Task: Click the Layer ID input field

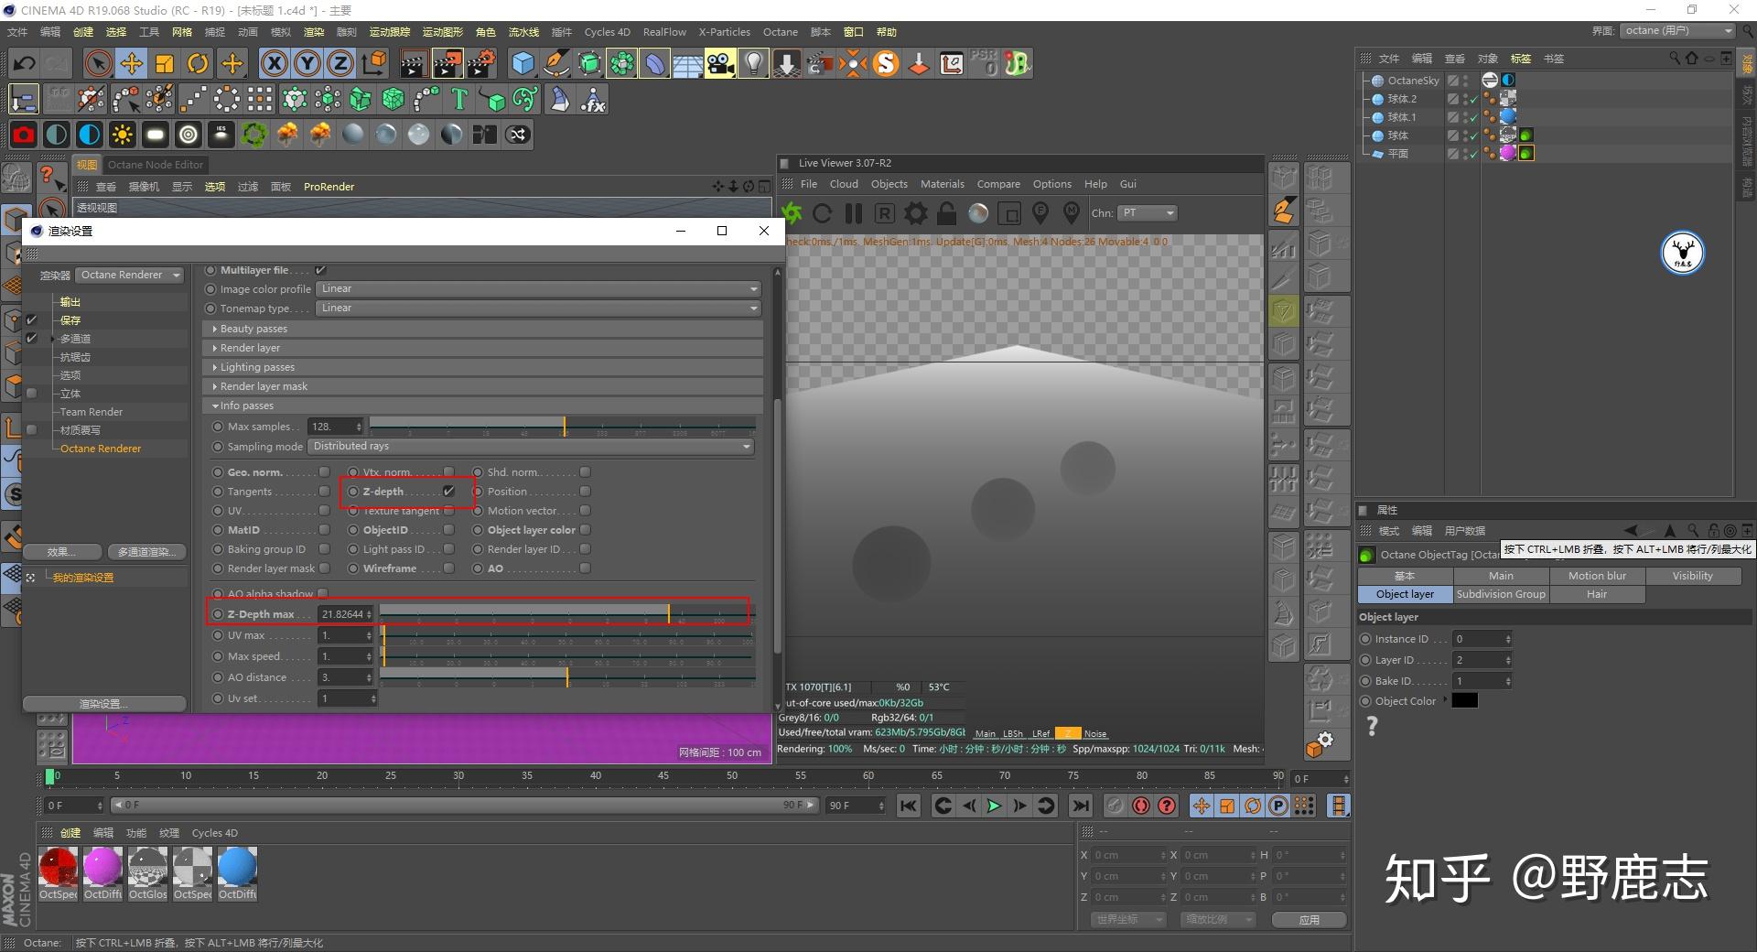Action: click(1477, 660)
